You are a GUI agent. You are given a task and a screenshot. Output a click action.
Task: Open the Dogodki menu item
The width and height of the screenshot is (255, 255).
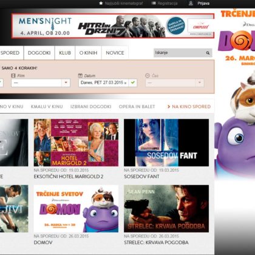39,53
